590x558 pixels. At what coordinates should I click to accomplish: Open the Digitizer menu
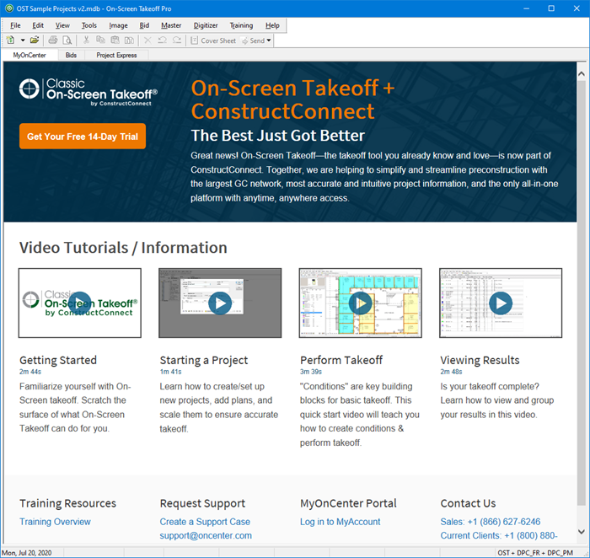pyautogui.click(x=206, y=25)
